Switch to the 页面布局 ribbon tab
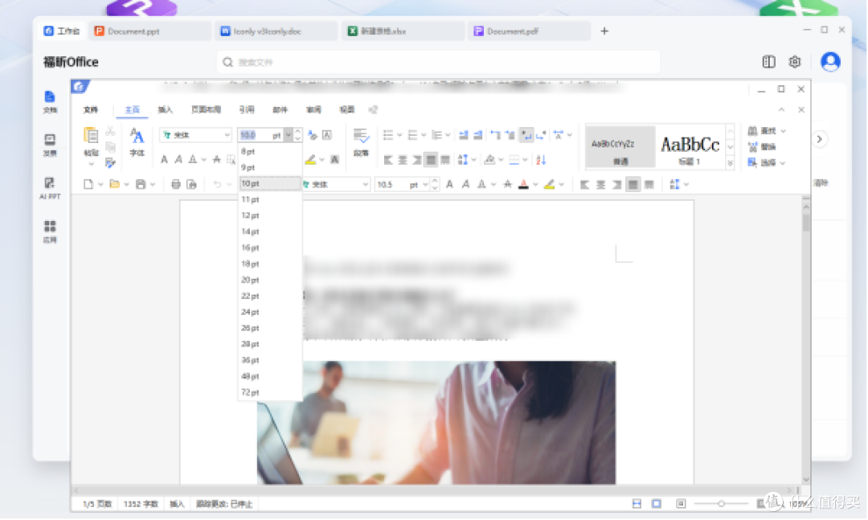Viewport: 868px width, 520px height. [x=206, y=109]
